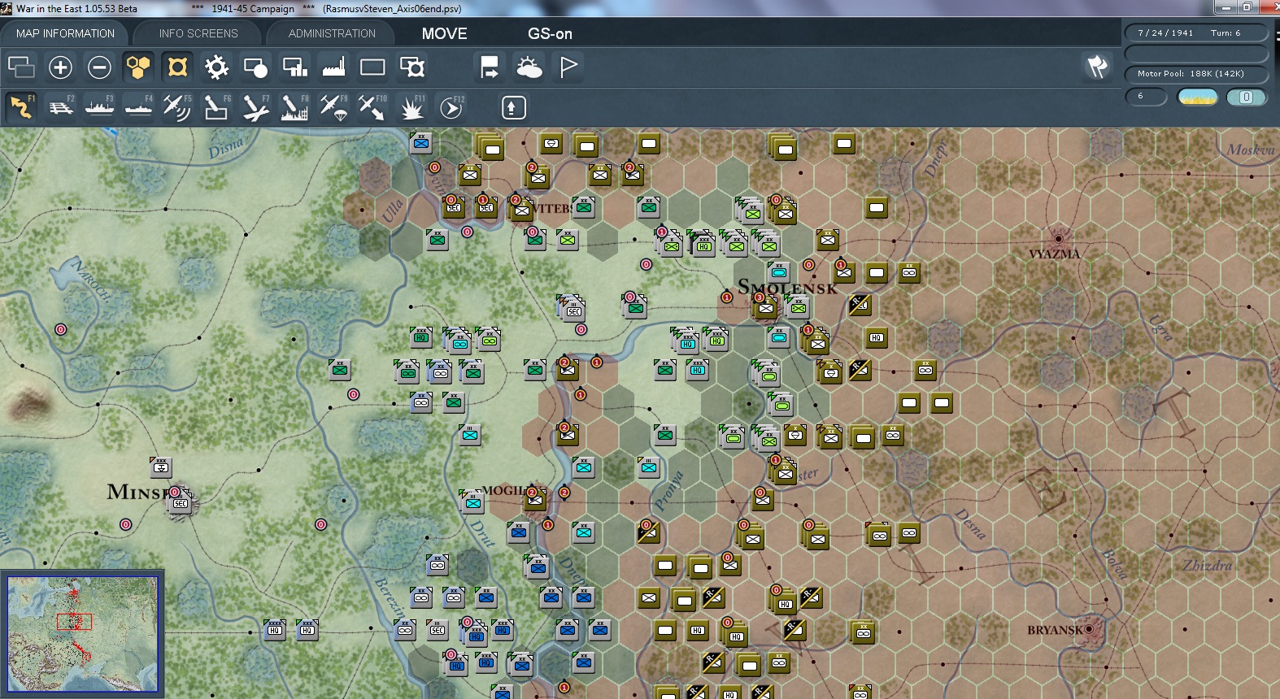Click the Berezina river label
1280x699 pixels.
pos(390,597)
